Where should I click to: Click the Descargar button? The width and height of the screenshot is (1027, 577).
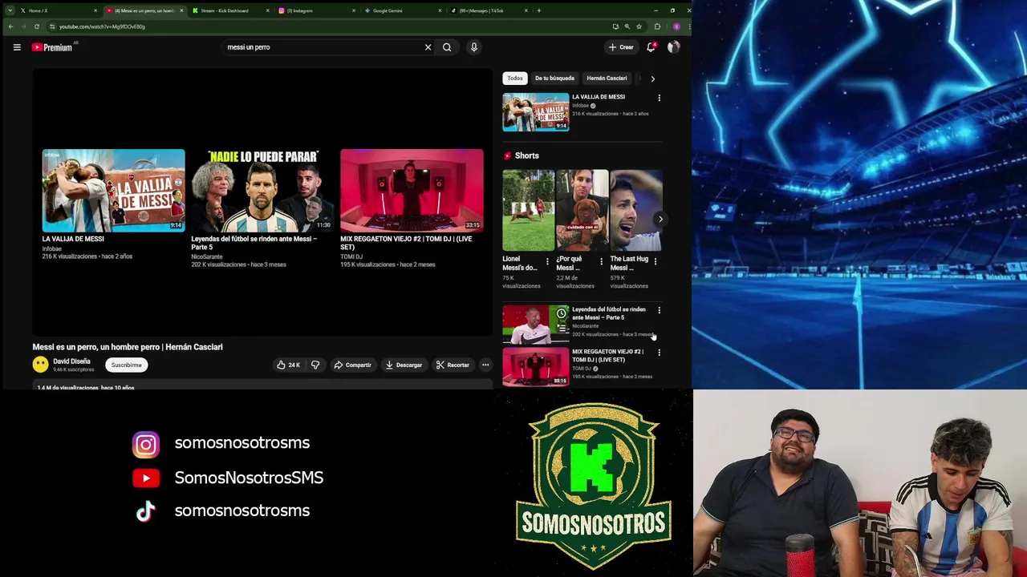click(404, 365)
